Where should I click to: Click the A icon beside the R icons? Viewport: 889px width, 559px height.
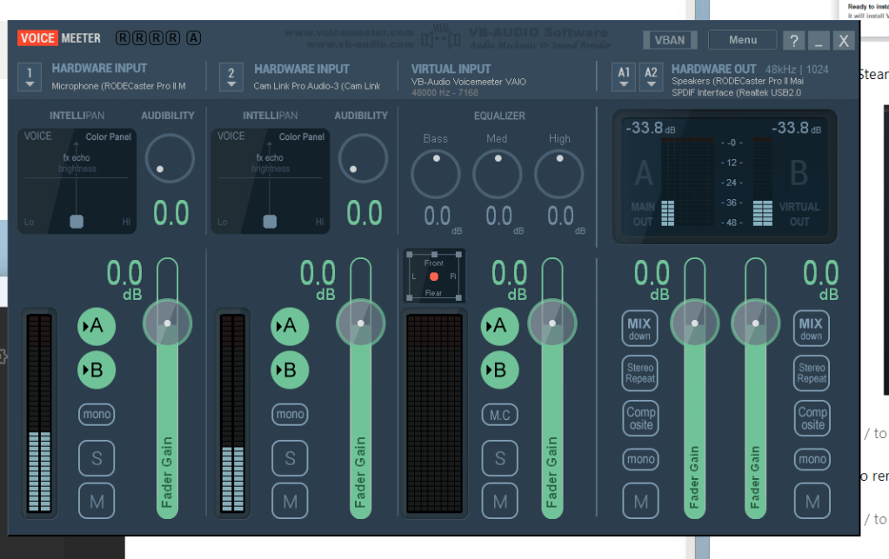pyautogui.click(x=193, y=38)
